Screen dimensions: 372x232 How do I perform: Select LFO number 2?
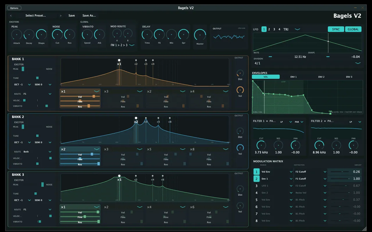point(269,29)
